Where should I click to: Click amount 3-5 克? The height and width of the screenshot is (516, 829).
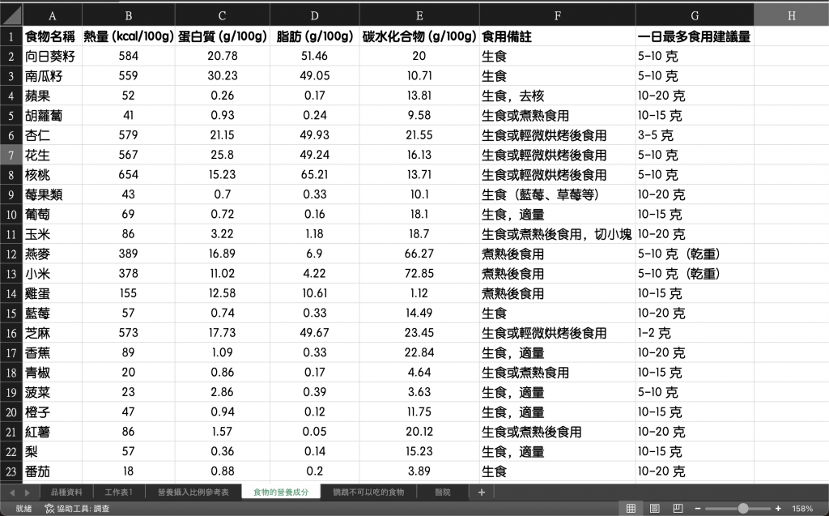695,135
